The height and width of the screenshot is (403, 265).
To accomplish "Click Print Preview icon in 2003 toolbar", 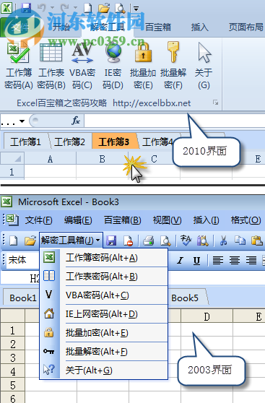I will (165, 240).
